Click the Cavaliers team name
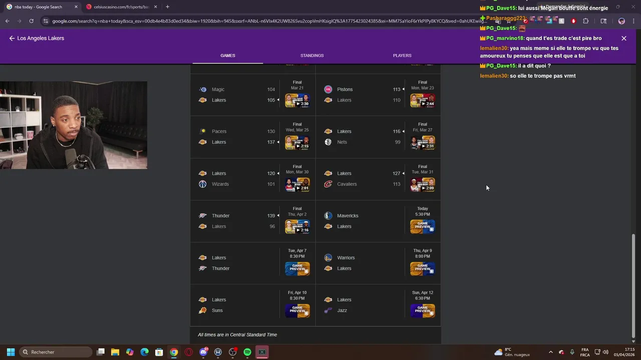641x360 pixels. tap(347, 184)
